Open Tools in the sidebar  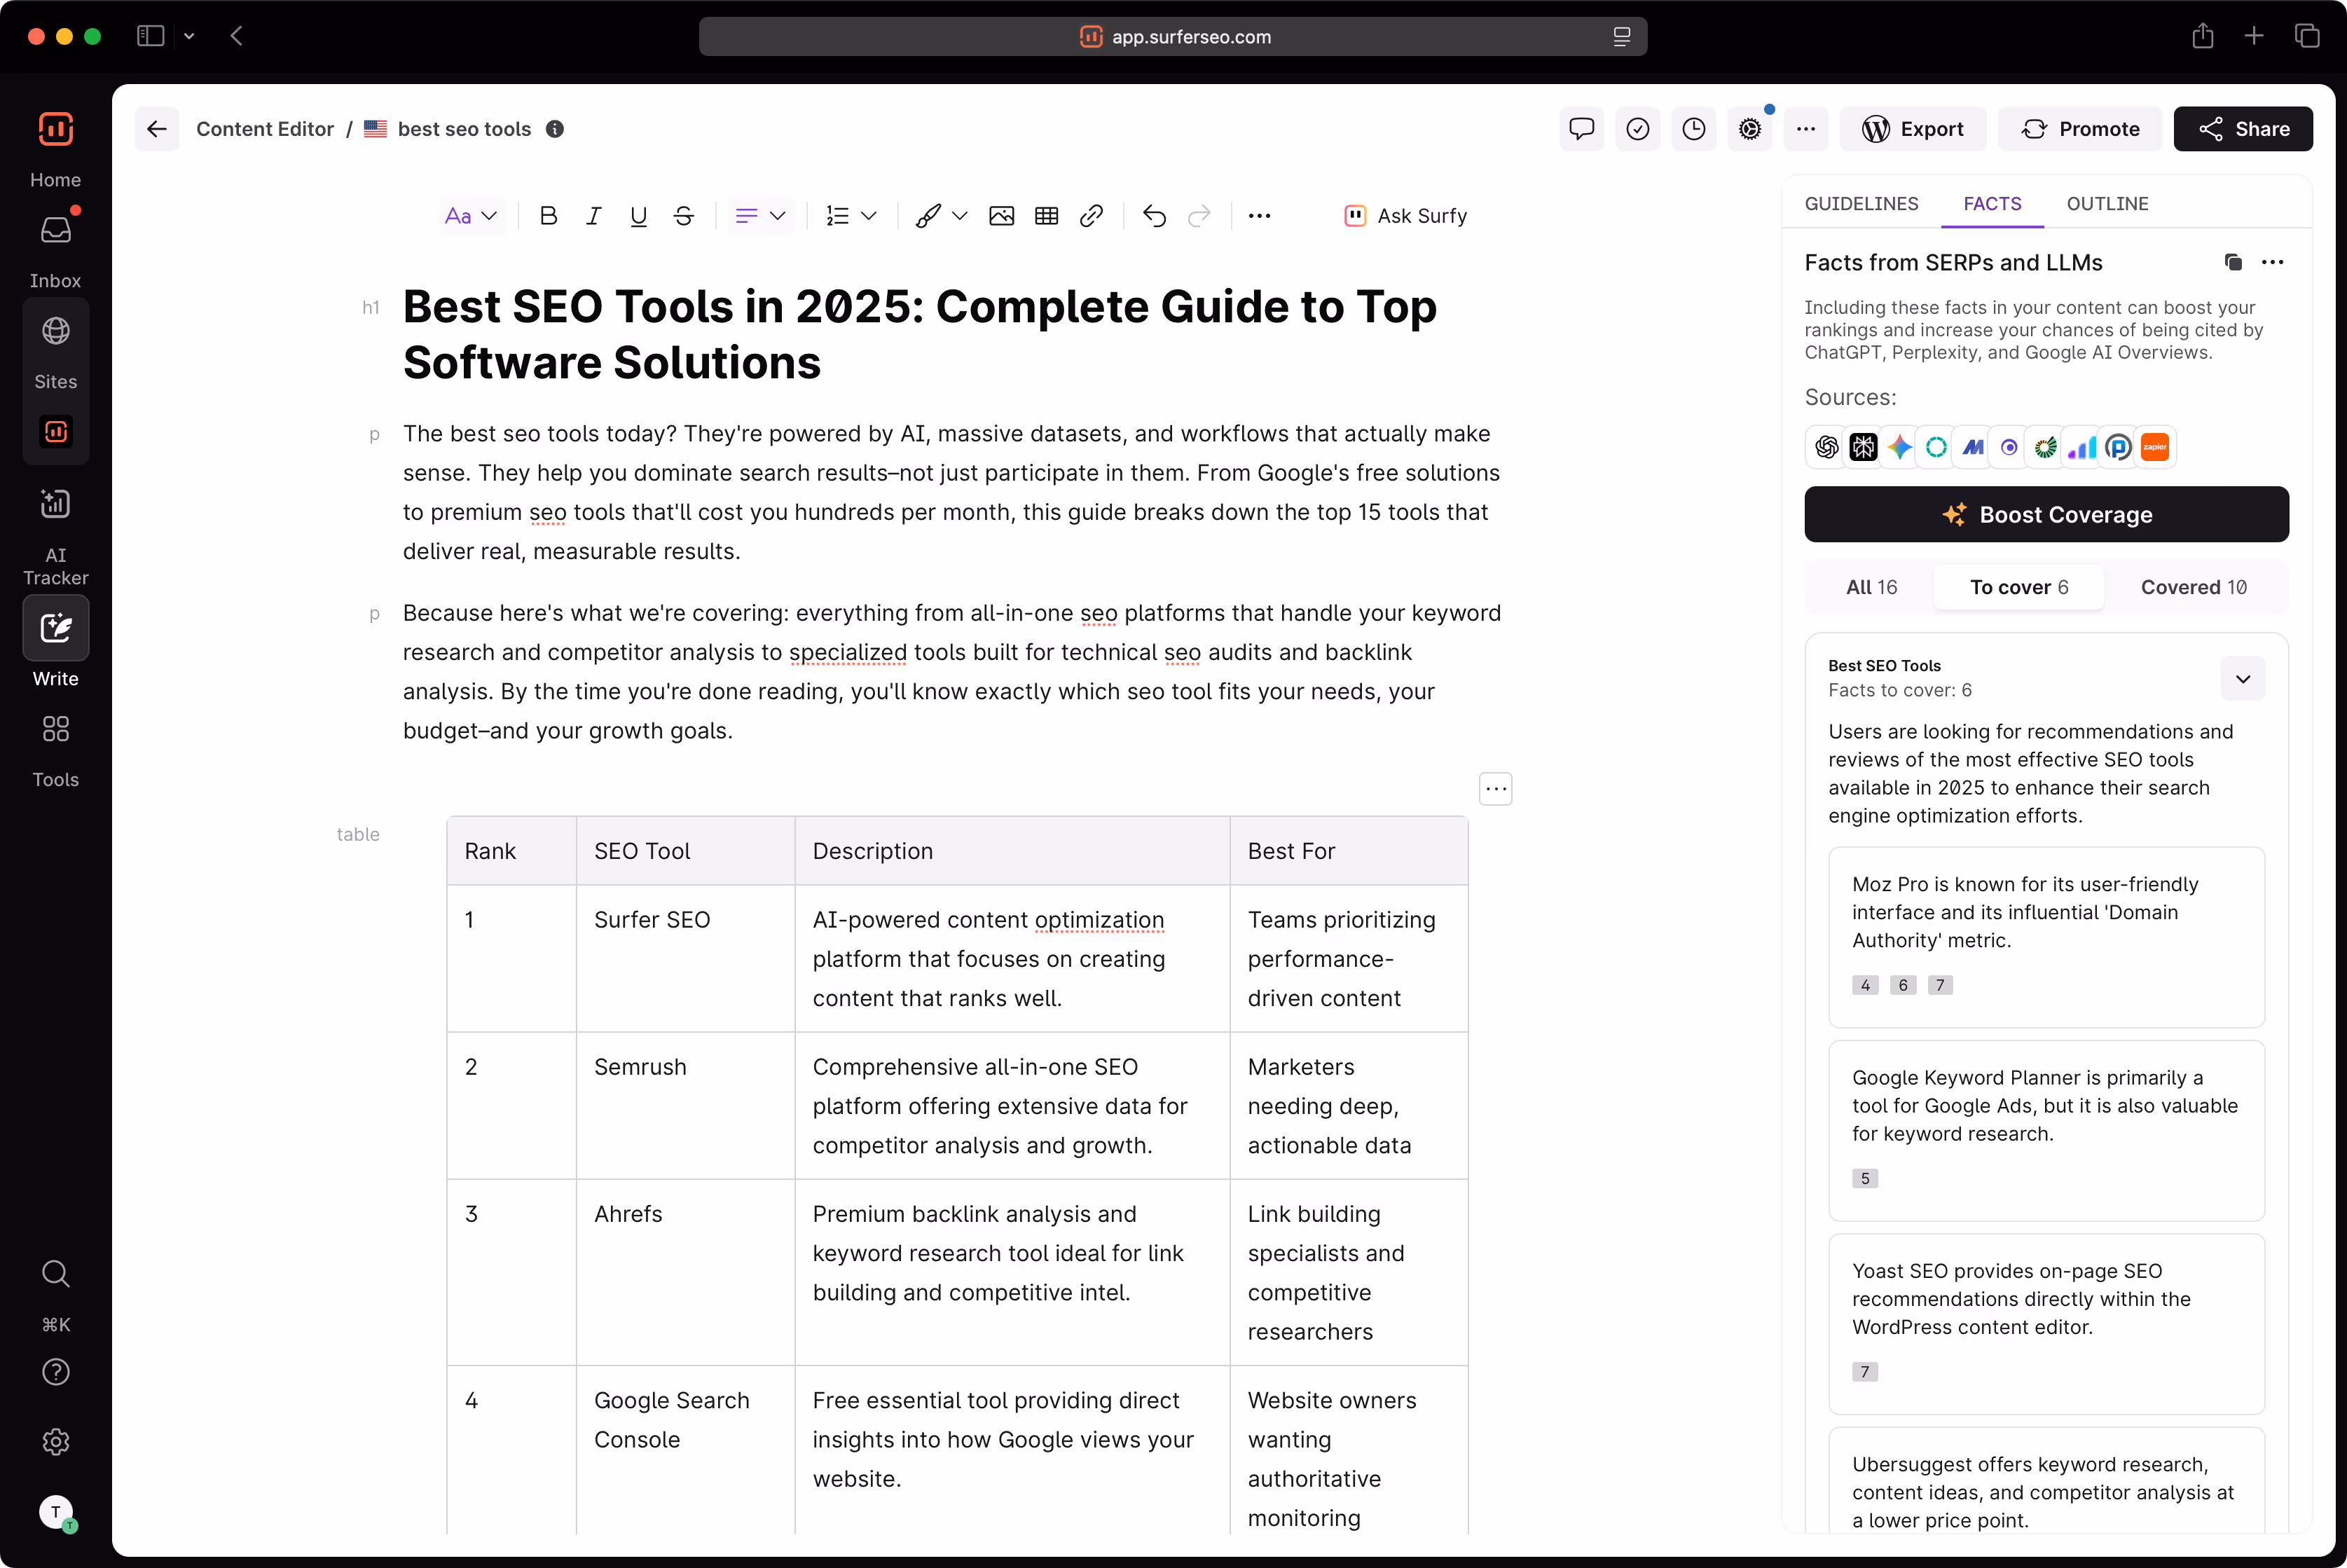click(55, 750)
